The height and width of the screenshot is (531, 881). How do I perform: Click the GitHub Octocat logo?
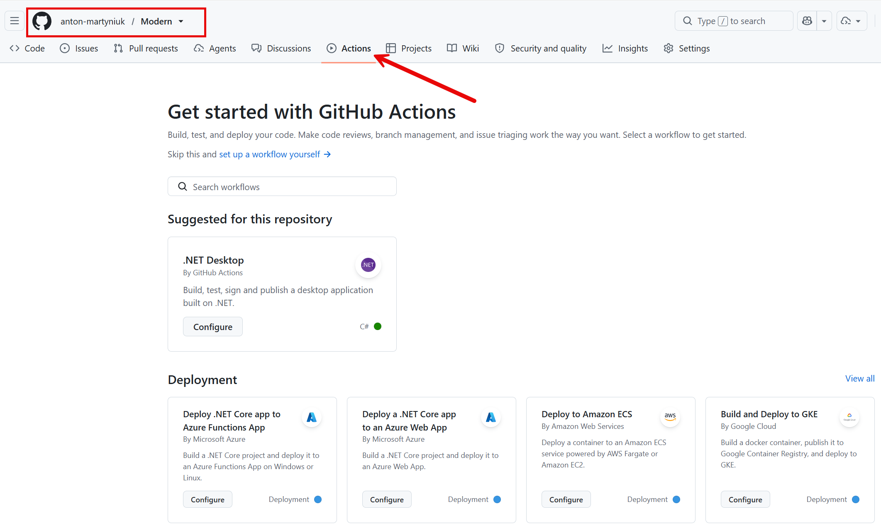pos(42,21)
